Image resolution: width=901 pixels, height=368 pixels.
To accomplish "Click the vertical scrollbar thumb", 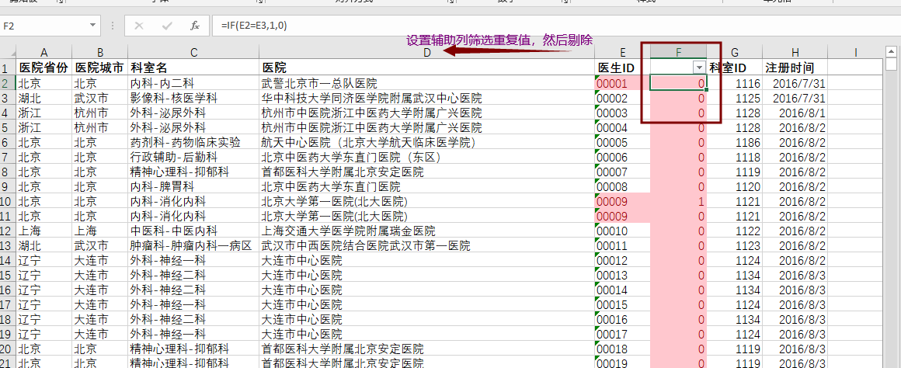I will pyautogui.click(x=891, y=64).
